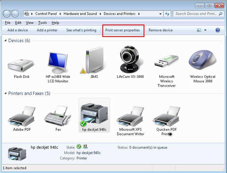Select the Flash Disk device icon

point(21,66)
